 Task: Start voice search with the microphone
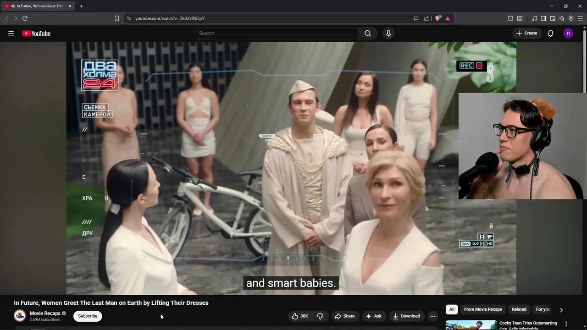click(388, 33)
